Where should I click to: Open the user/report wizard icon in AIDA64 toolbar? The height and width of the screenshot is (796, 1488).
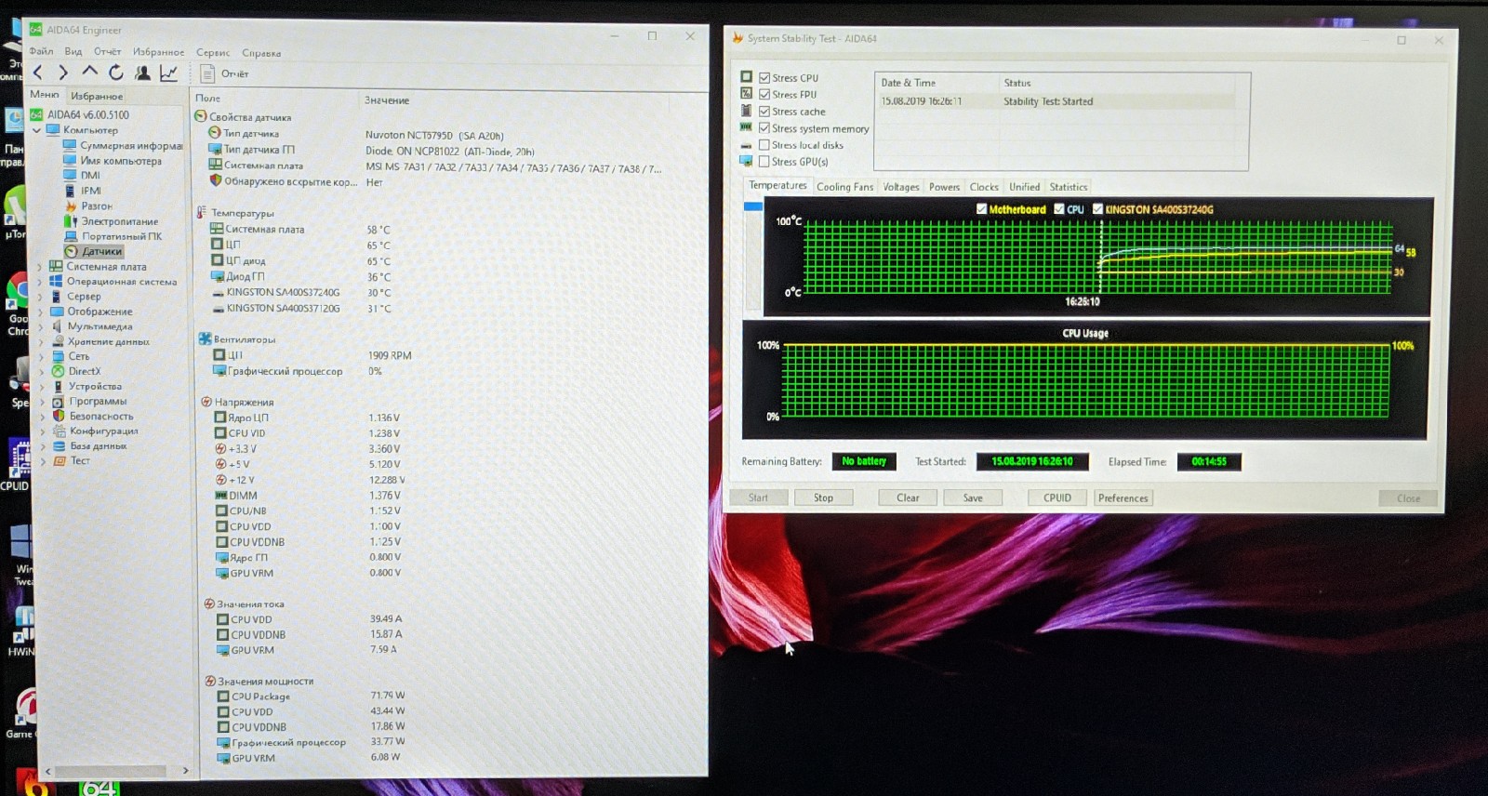click(x=142, y=73)
